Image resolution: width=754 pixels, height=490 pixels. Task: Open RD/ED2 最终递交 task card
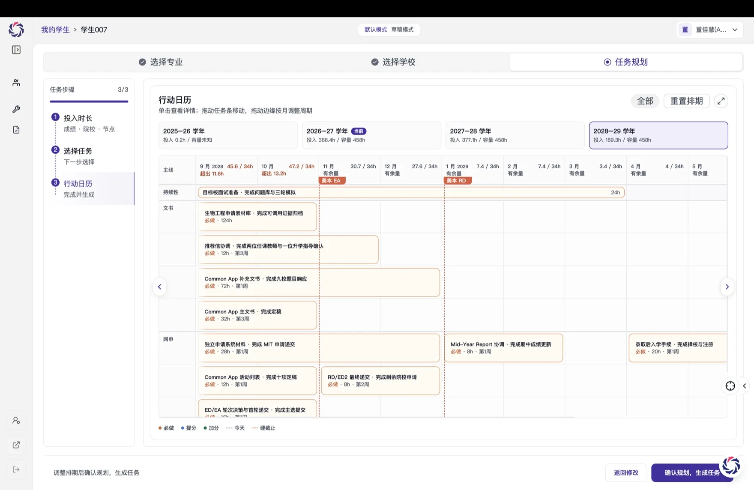tap(380, 381)
